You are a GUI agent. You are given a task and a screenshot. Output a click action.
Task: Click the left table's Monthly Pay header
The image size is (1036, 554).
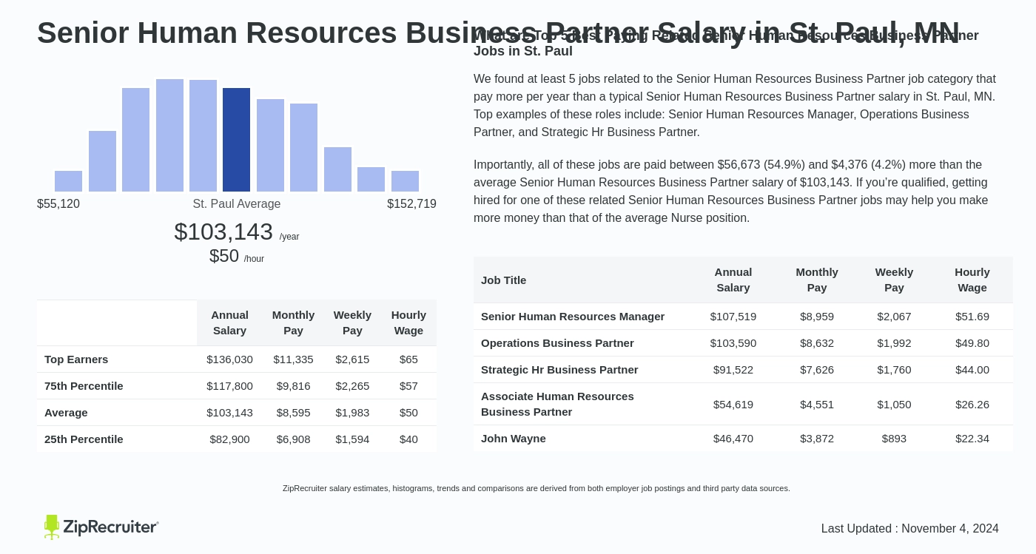[293, 322]
